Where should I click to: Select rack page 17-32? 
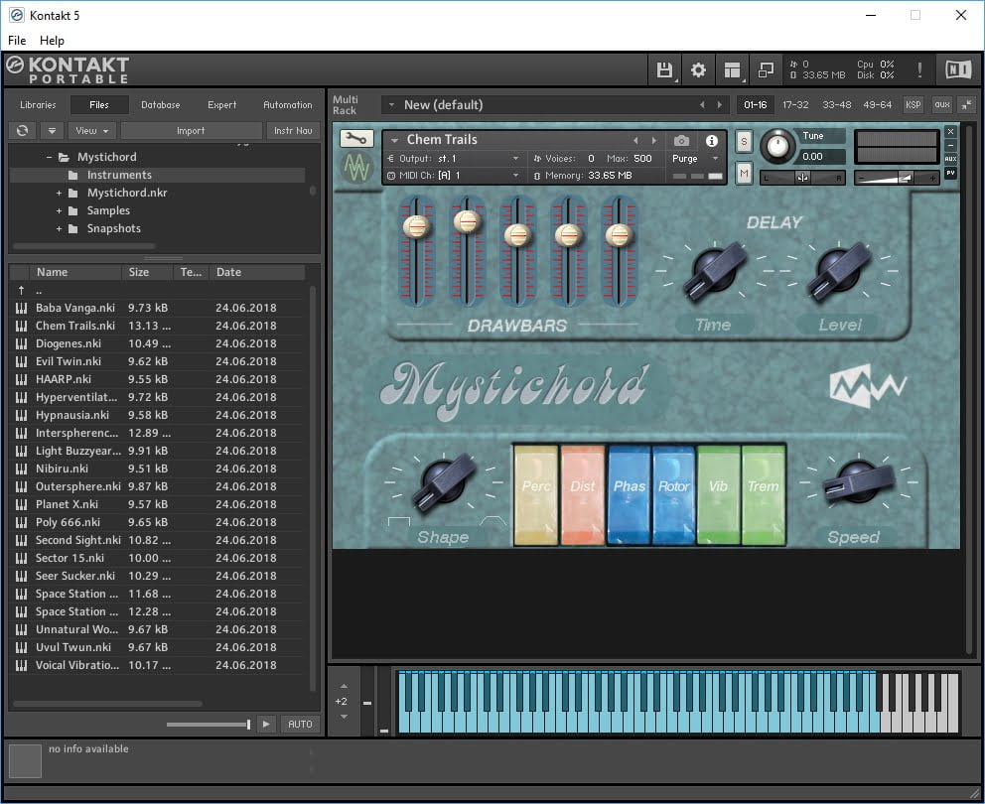[x=795, y=105]
